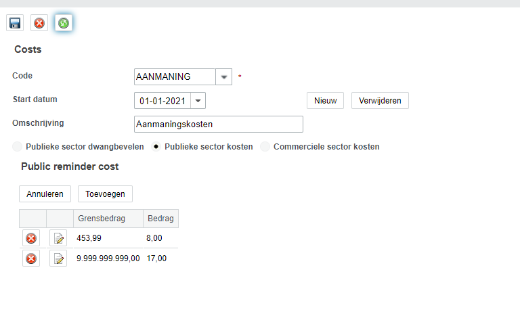Click the Costs heading
Screen dimensions: 520x316
28,49
